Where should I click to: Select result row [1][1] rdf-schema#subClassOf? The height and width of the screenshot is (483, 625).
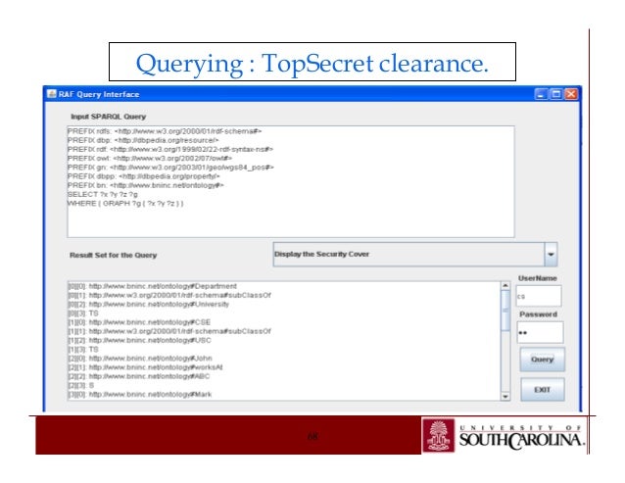point(169,331)
